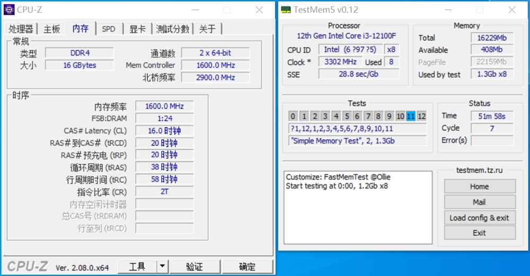Select test box 6 in Tests

(357, 116)
